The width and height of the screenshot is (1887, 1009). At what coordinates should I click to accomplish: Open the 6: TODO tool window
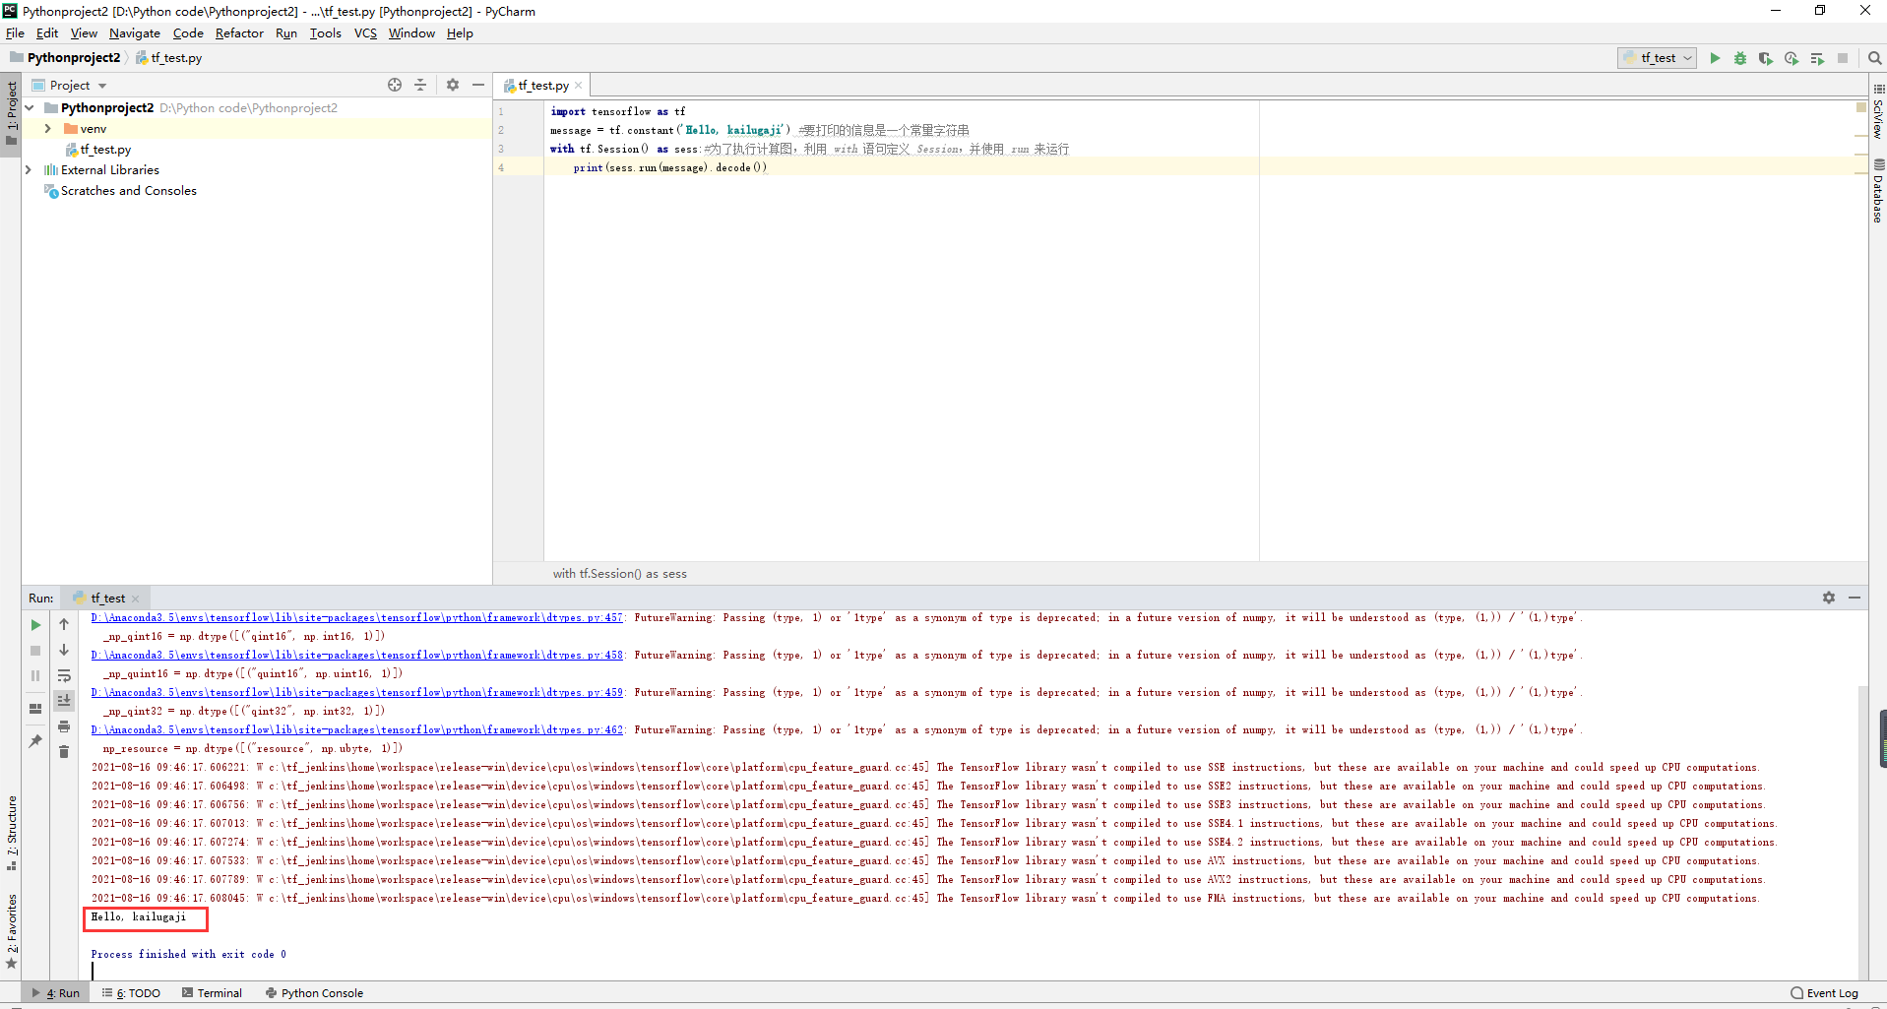tap(132, 993)
